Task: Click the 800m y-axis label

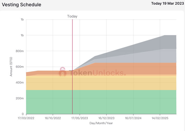Action: point(20,51)
